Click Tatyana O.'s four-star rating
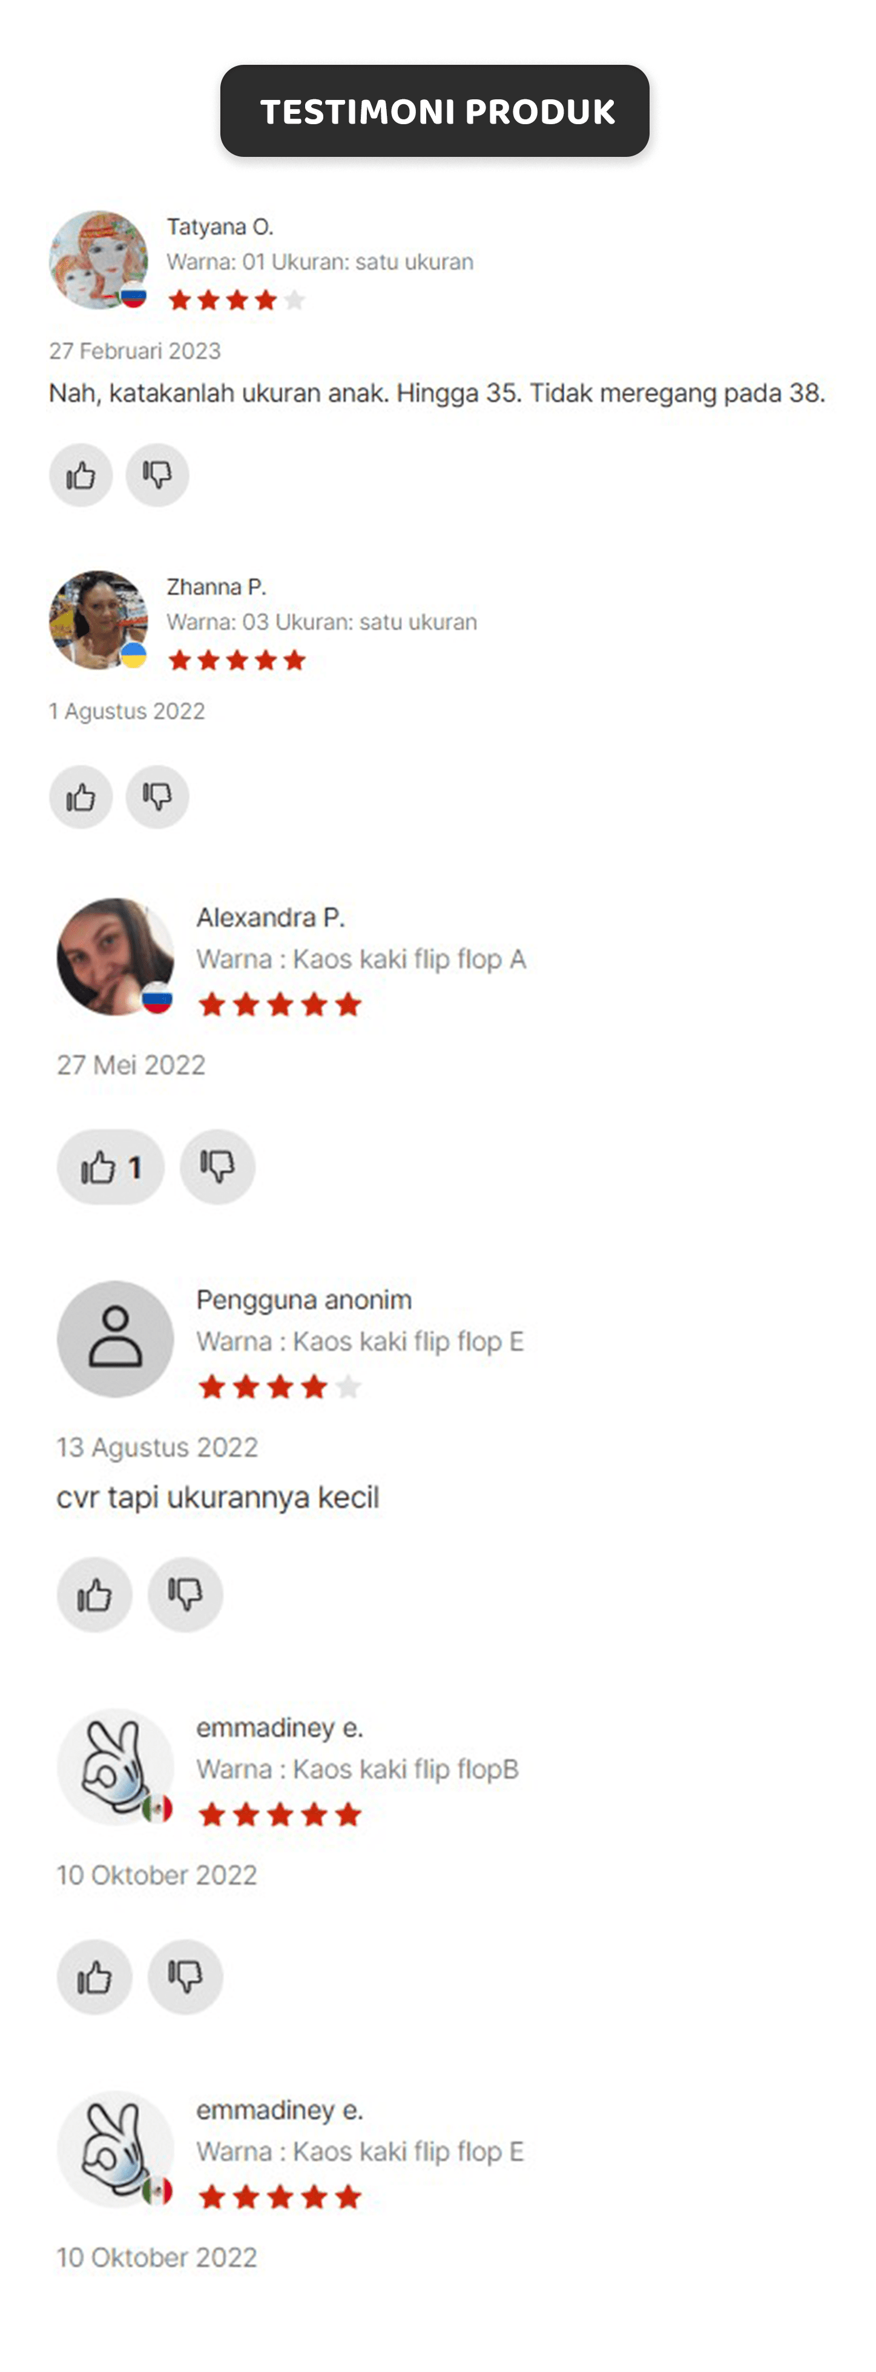 pos(237,300)
